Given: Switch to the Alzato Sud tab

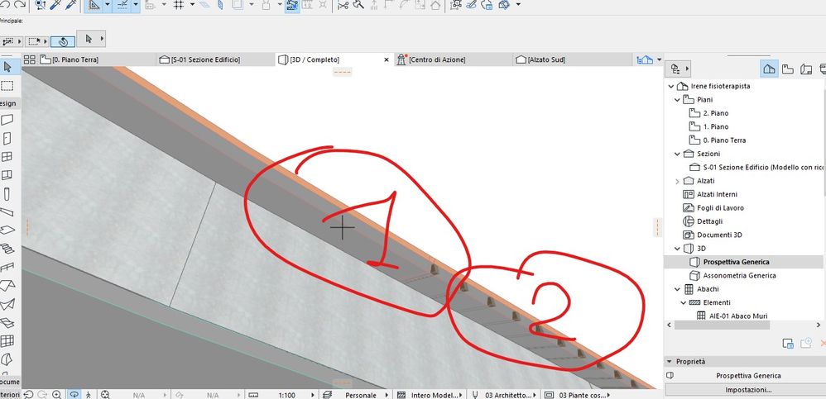Looking at the screenshot, I should (x=573, y=60).
